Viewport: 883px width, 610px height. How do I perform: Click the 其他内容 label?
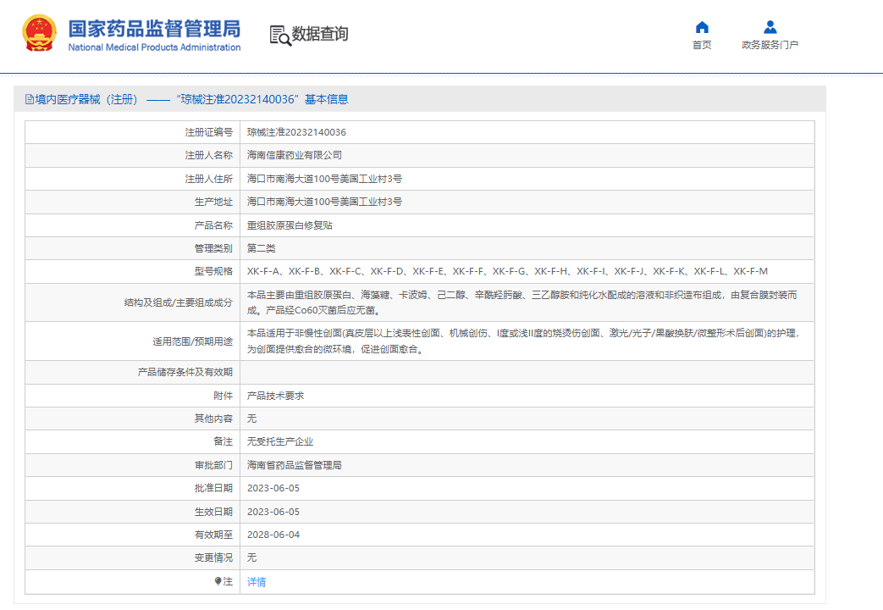pyautogui.click(x=213, y=419)
